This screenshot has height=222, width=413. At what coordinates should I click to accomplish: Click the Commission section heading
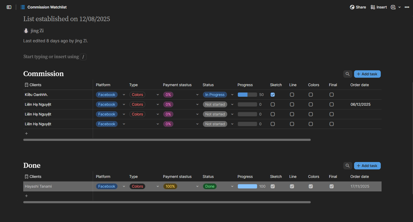(44, 74)
